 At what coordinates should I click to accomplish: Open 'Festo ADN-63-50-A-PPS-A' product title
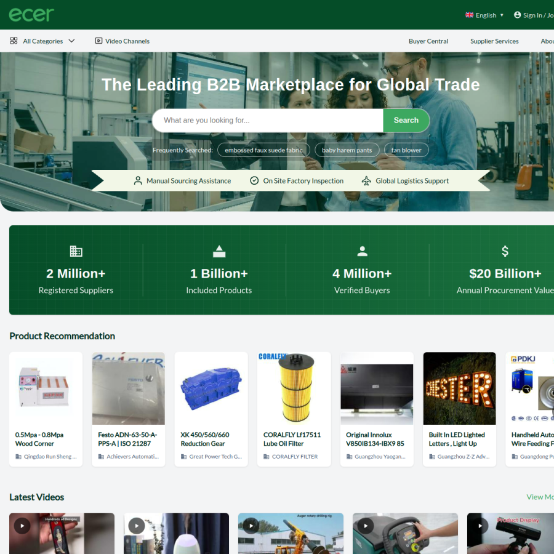point(127,439)
